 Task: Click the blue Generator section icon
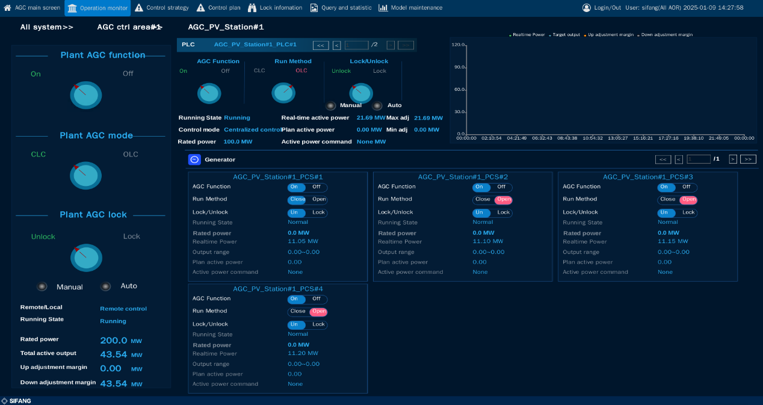194,159
